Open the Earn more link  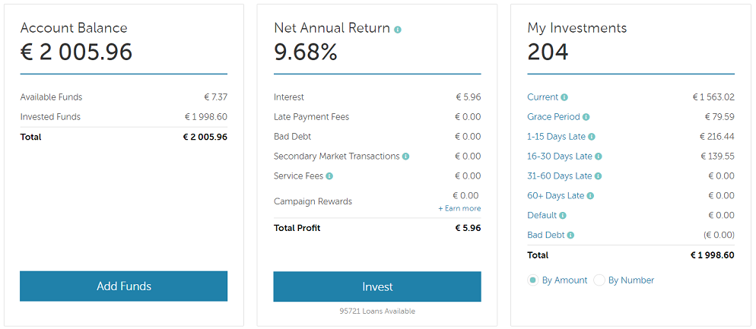(459, 208)
